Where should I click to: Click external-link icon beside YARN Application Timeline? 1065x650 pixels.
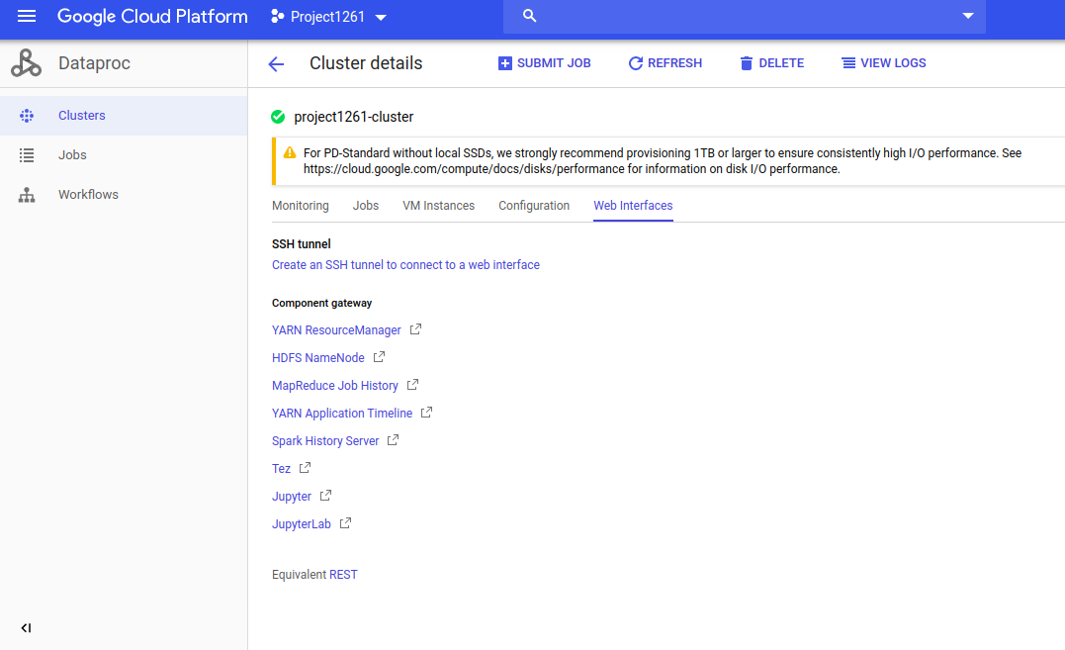426,413
